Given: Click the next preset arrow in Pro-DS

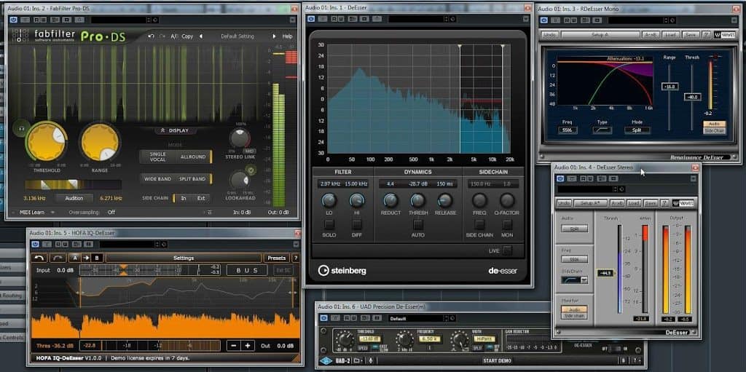Looking at the screenshot, I should coord(275,36).
